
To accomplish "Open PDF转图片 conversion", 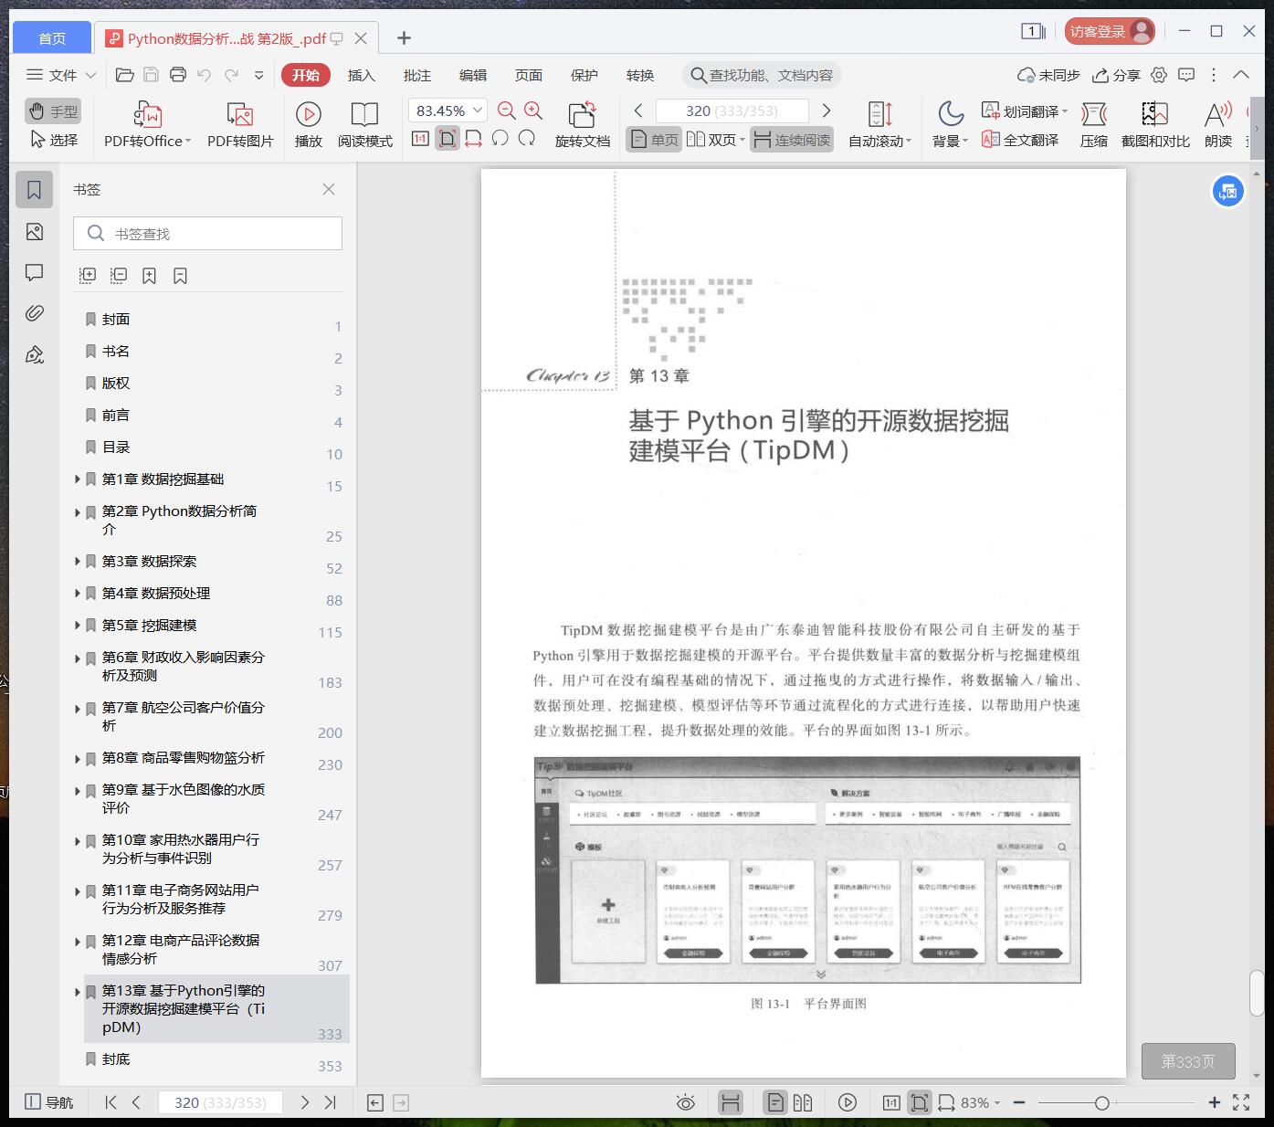I will click(240, 125).
